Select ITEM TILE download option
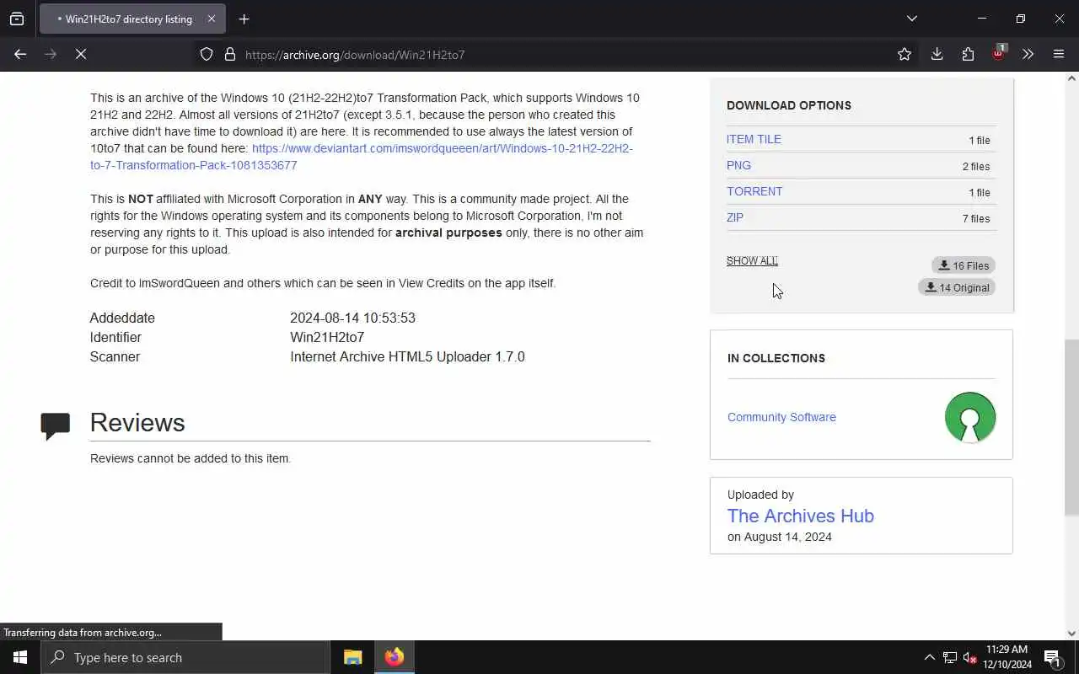 click(754, 139)
